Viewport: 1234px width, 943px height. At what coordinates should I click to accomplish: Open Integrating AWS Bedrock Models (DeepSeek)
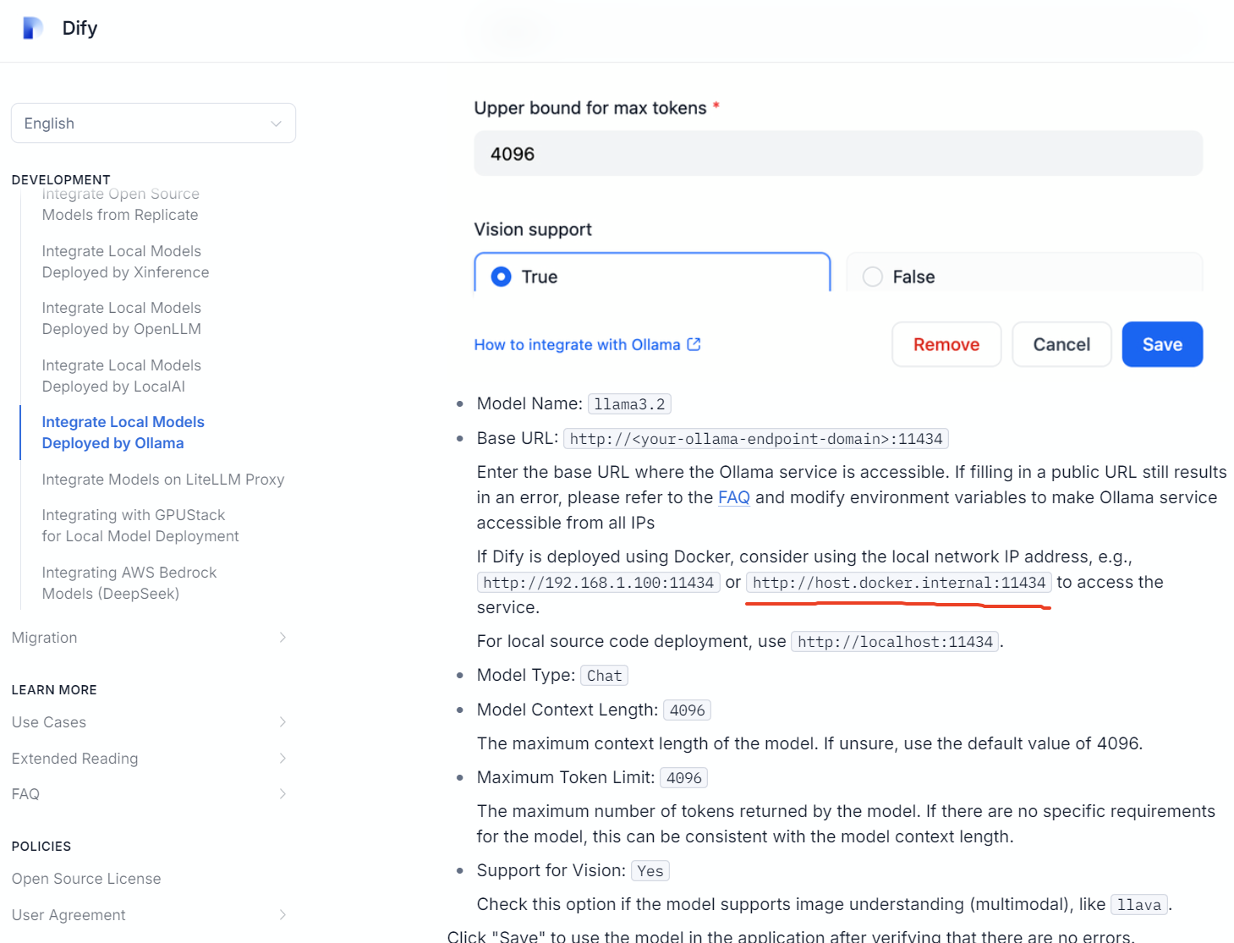129,583
